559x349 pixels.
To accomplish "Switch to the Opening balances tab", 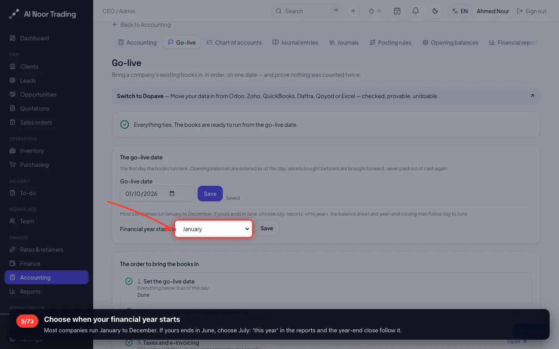I will pyautogui.click(x=450, y=42).
